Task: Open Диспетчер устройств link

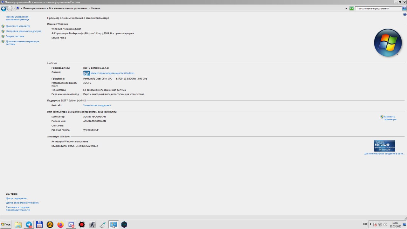Action: coord(18,26)
